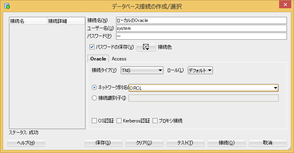This screenshot has height=153, width=294.
Task: Toggle the パスワードの保存 checkbox
Action: pyautogui.click(x=92, y=47)
